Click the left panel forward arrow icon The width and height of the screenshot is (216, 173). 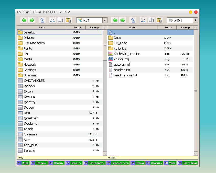click(31, 20)
